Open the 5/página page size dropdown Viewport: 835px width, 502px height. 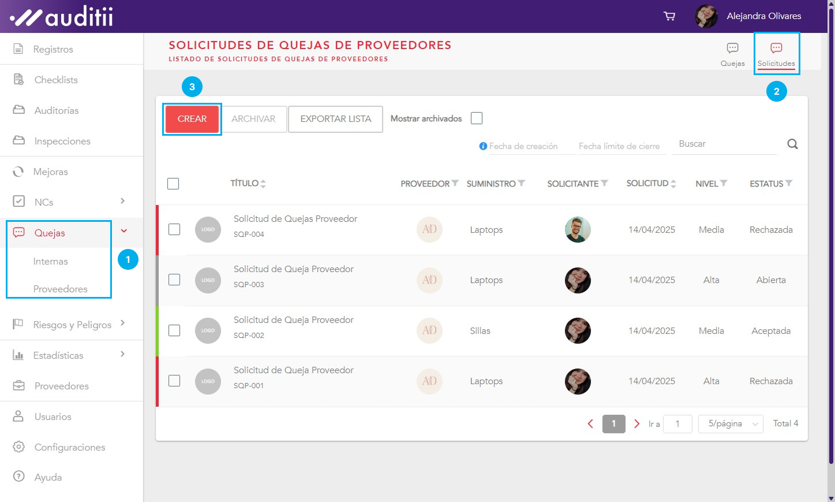[x=730, y=423]
